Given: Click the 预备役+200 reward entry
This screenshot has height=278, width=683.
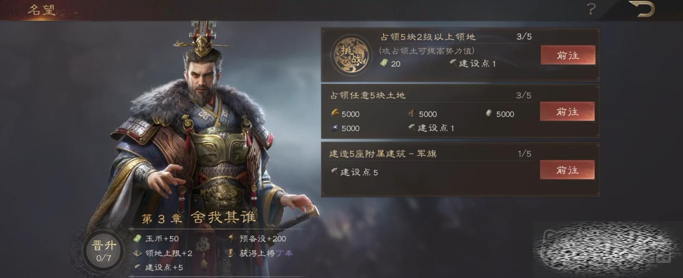Looking at the screenshot, I should click(x=257, y=239).
